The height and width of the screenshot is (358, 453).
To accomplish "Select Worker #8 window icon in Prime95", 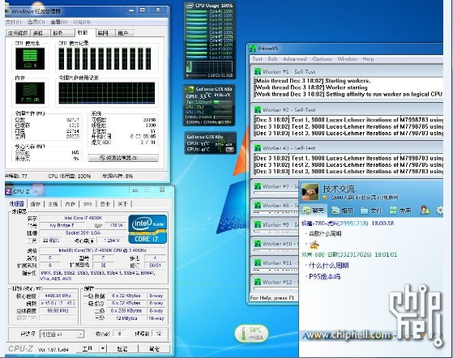I will (x=258, y=206).
